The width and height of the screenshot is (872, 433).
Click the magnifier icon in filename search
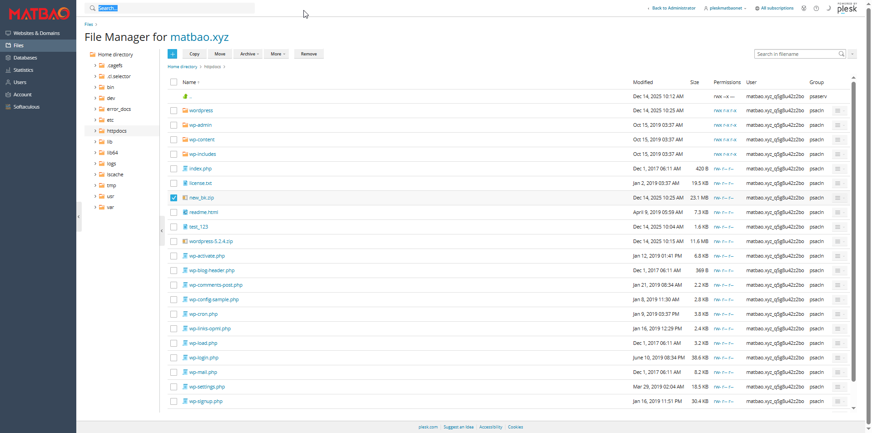[x=841, y=54]
